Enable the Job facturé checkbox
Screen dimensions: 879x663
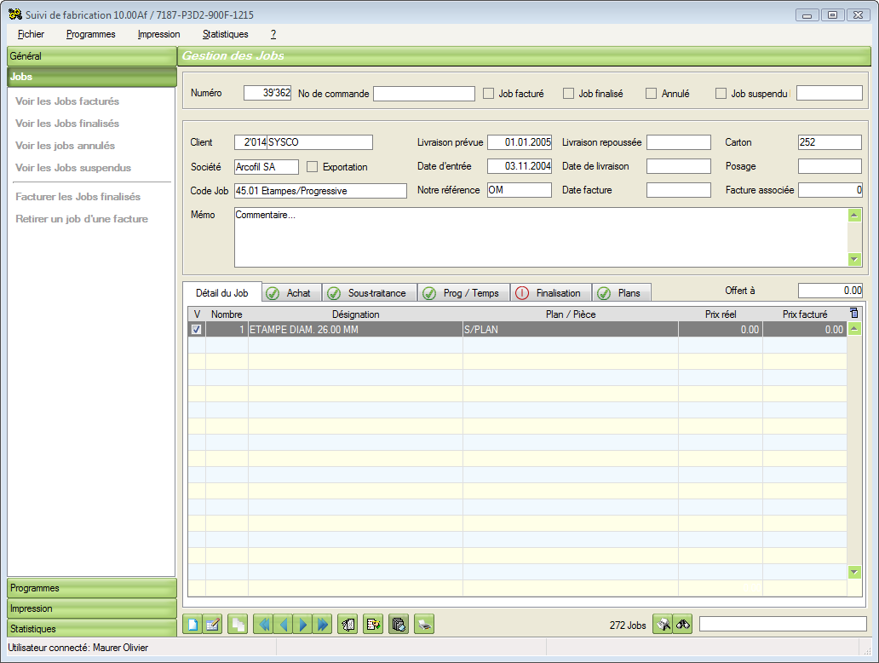tap(489, 94)
